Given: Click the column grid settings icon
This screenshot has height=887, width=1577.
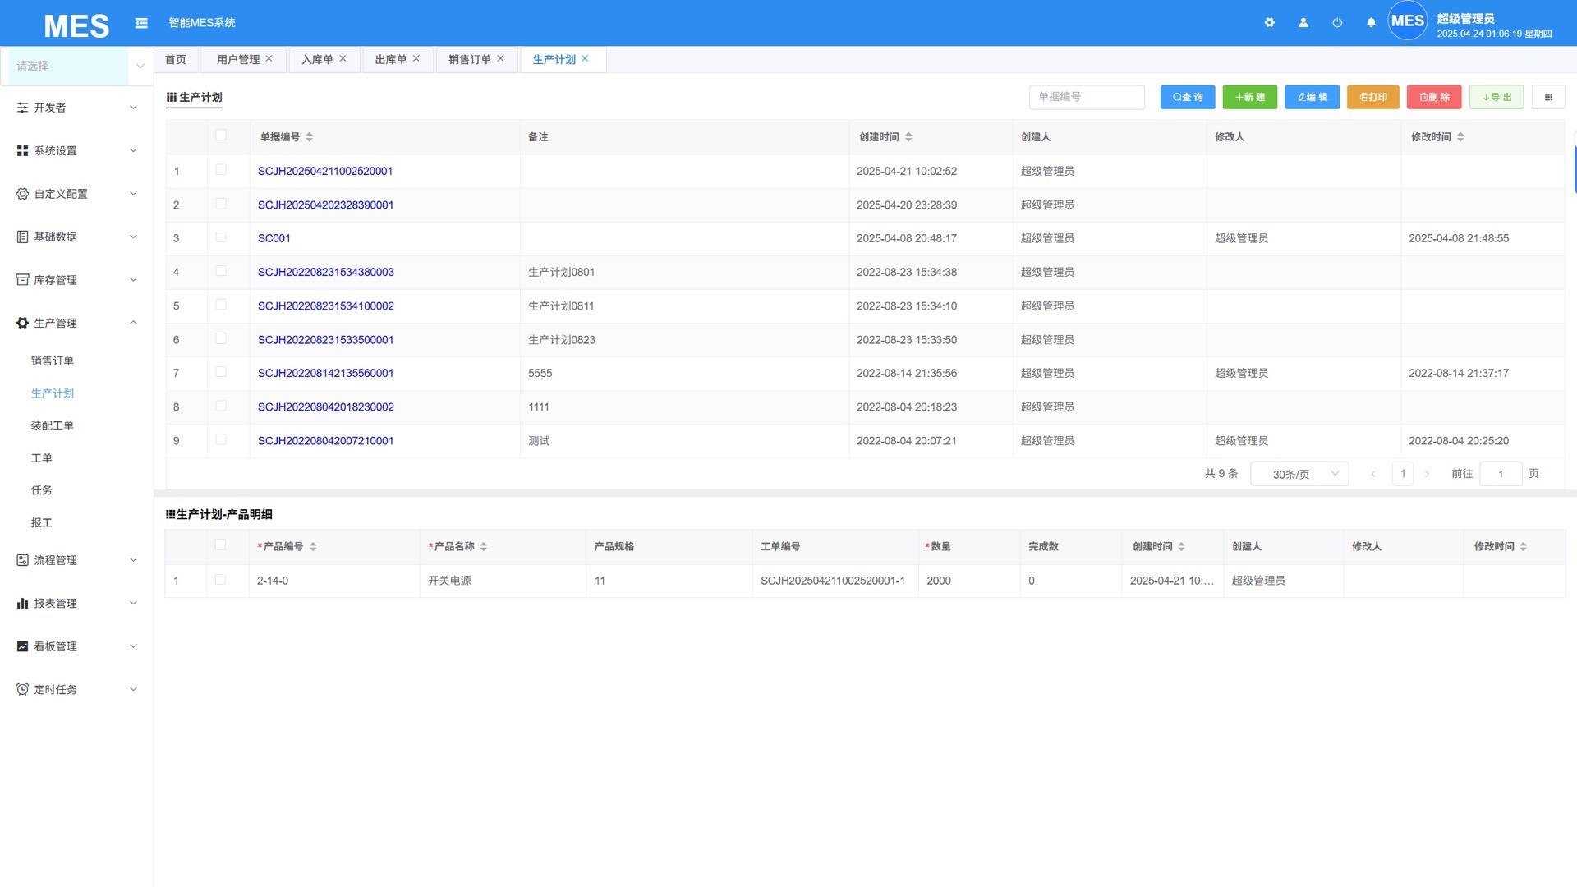Looking at the screenshot, I should pos(1547,97).
